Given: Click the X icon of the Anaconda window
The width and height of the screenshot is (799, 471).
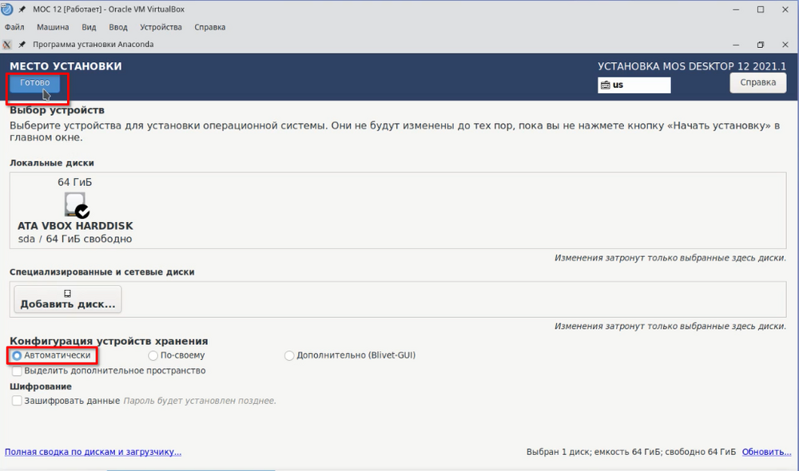Looking at the screenshot, I should click(8, 45).
